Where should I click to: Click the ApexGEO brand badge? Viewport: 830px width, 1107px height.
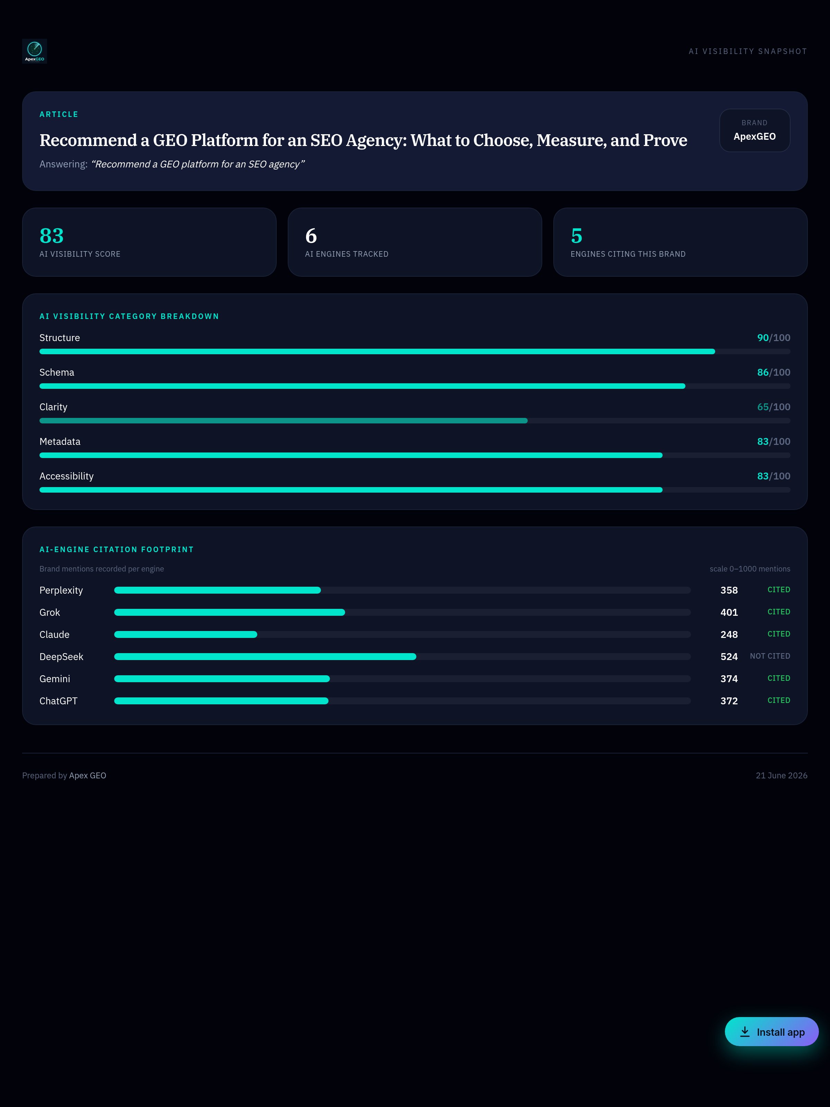pyautogui.click(x=755, y=130)
